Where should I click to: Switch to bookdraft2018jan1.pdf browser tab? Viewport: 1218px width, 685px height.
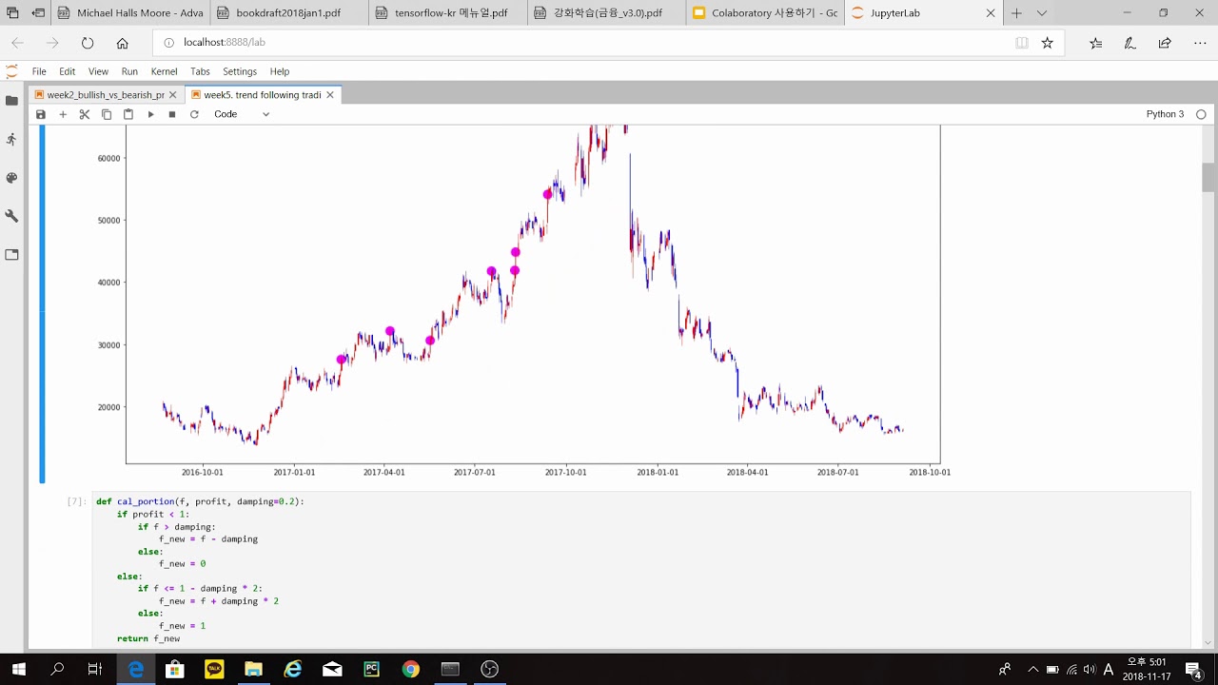point(289,13)
